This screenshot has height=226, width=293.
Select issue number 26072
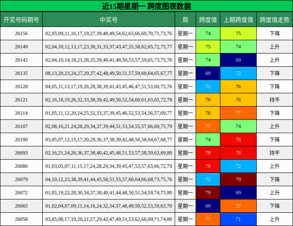(x=21, y=193)
